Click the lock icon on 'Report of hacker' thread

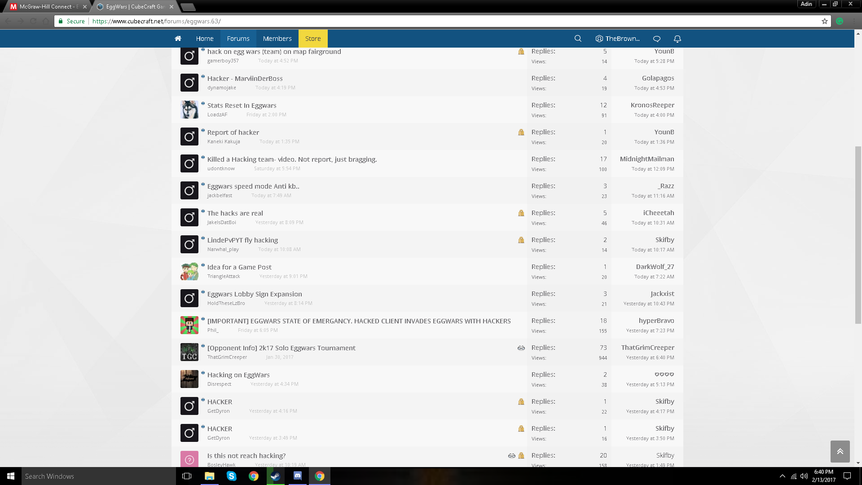coord(521,132)
